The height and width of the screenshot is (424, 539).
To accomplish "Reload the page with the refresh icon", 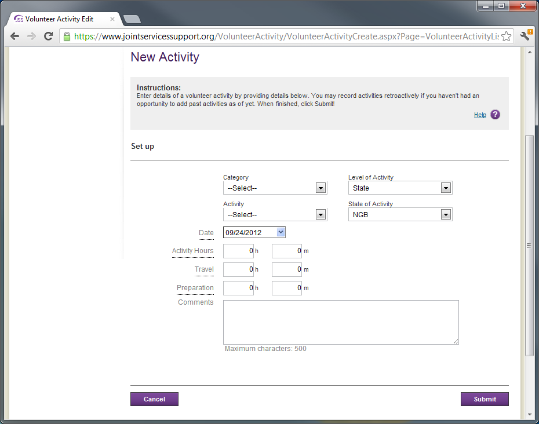I will click(49, 36).
